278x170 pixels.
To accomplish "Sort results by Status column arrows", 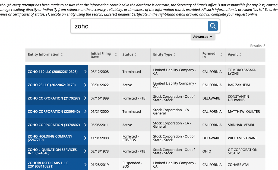I will click(136, 54).
